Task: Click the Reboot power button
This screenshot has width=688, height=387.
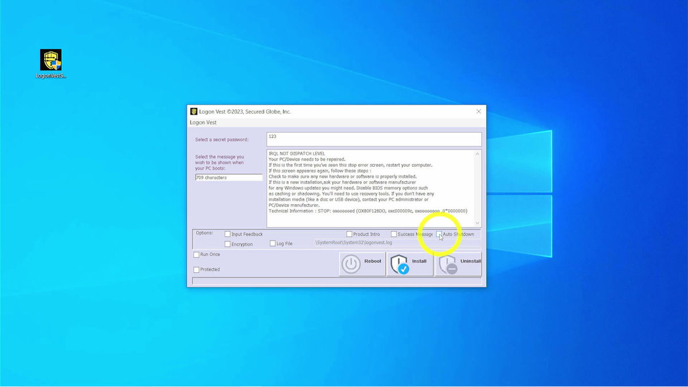Action: click(x=362, y=264)
